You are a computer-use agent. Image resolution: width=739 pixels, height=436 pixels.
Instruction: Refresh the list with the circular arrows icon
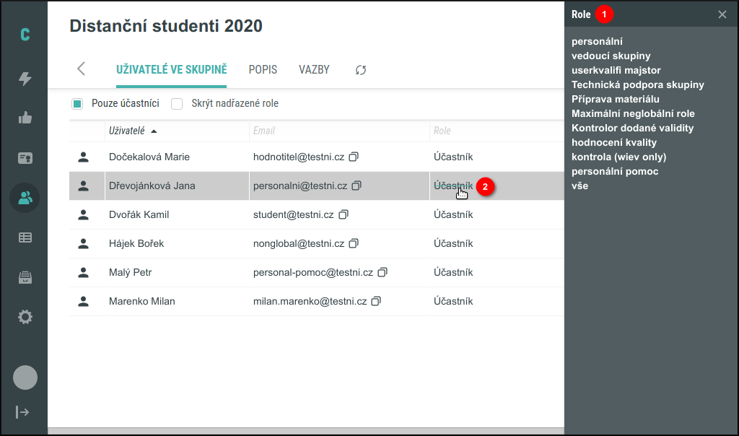pyautogui.click(x=360, y=69)
